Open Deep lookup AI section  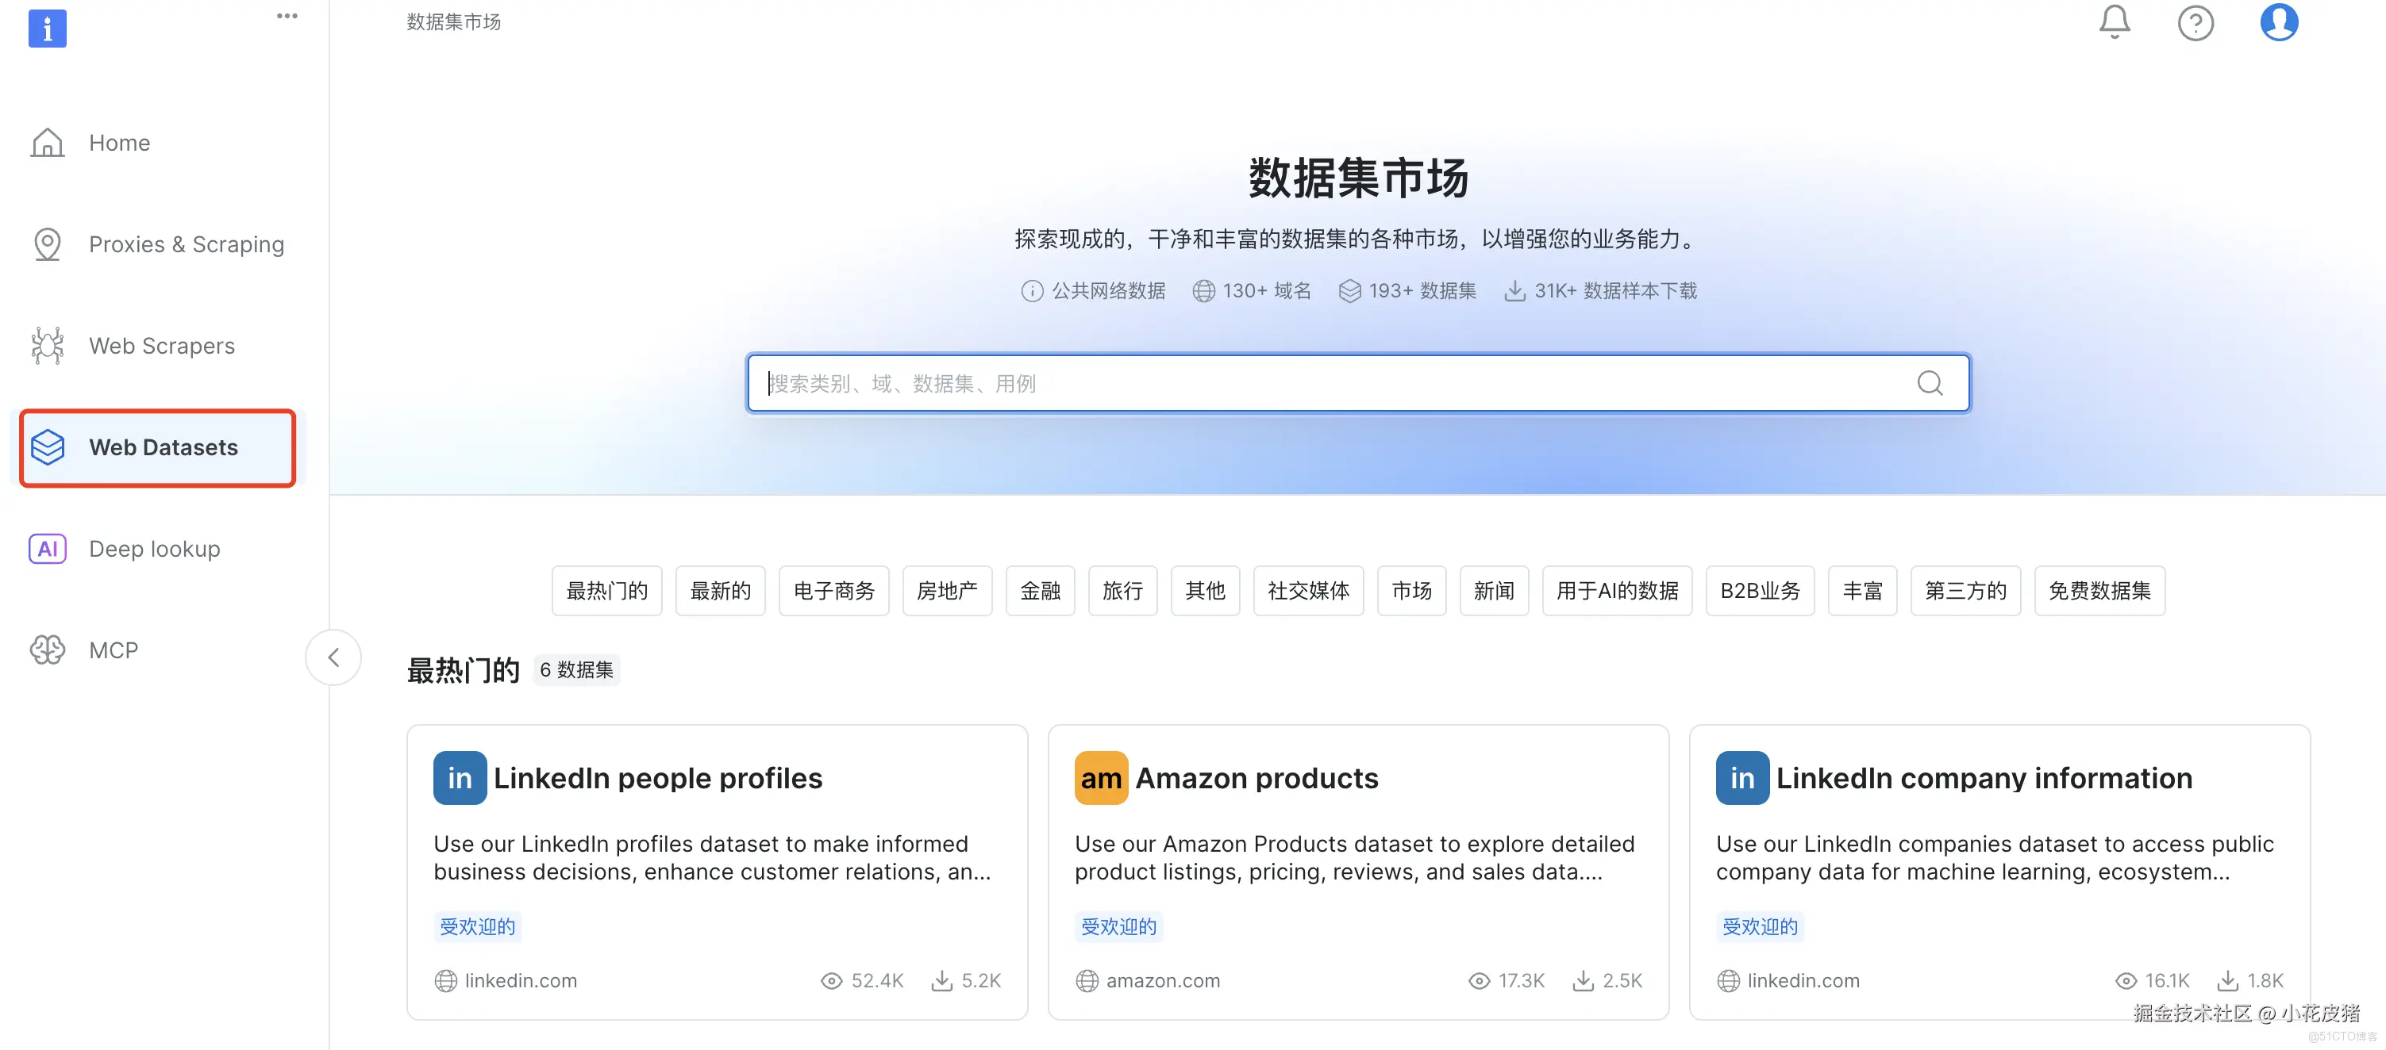[154, 549]
